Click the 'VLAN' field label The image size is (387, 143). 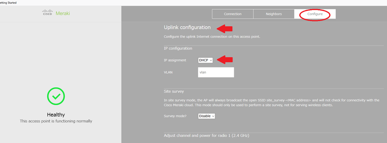[168, 72]
